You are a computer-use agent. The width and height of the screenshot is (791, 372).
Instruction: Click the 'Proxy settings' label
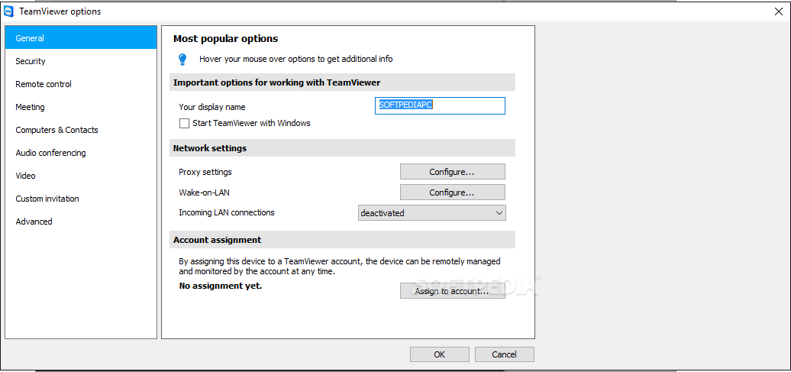point(205,172)
